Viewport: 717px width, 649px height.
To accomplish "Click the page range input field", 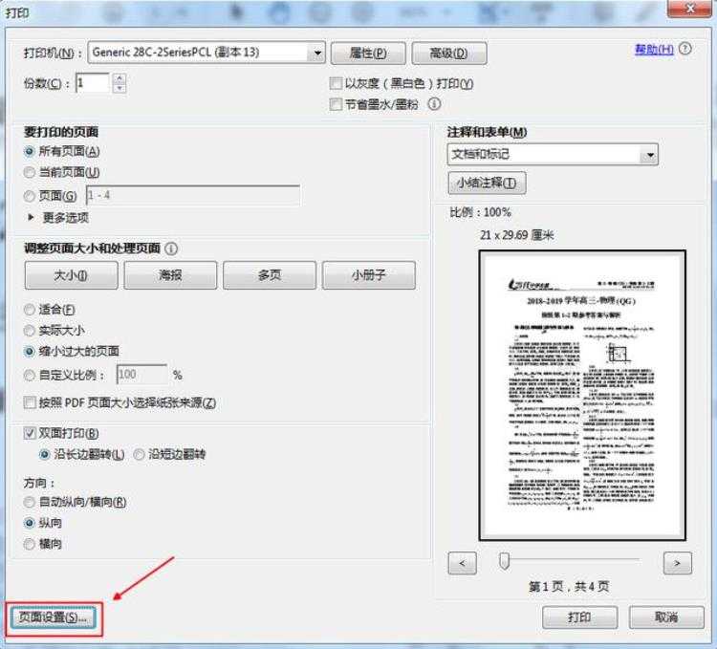I will coord(191,195).
